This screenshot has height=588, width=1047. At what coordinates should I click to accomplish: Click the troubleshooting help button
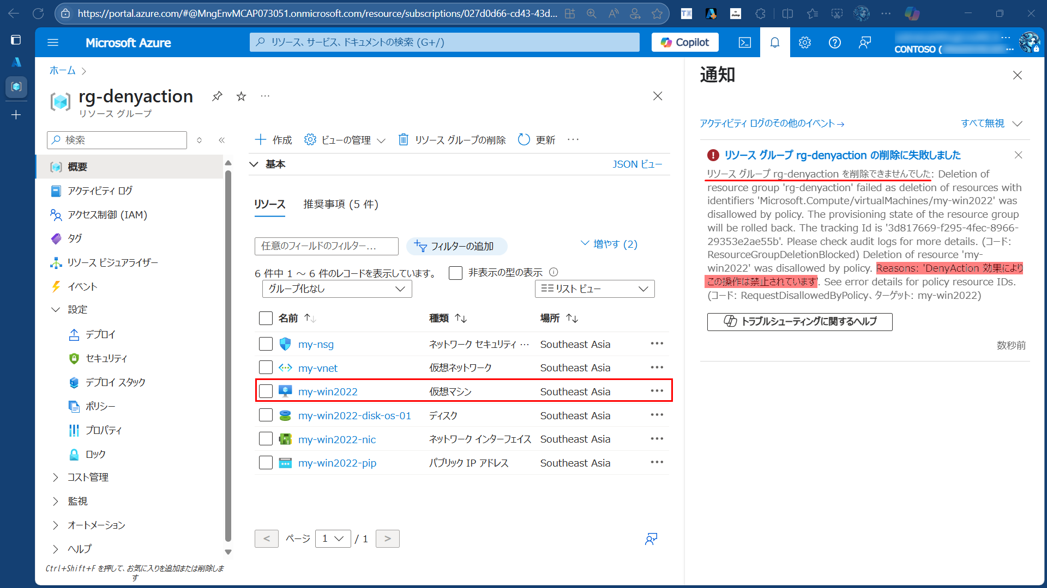(x=799, y=322)
